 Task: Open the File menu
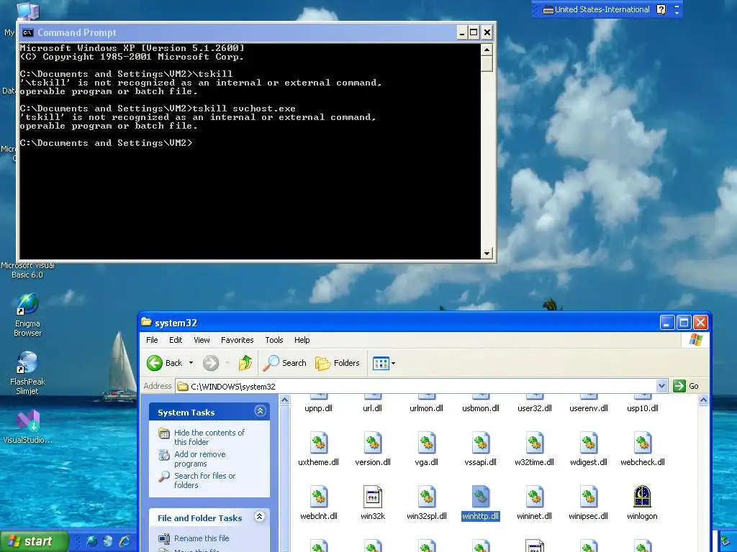click(x=152, y=340)
